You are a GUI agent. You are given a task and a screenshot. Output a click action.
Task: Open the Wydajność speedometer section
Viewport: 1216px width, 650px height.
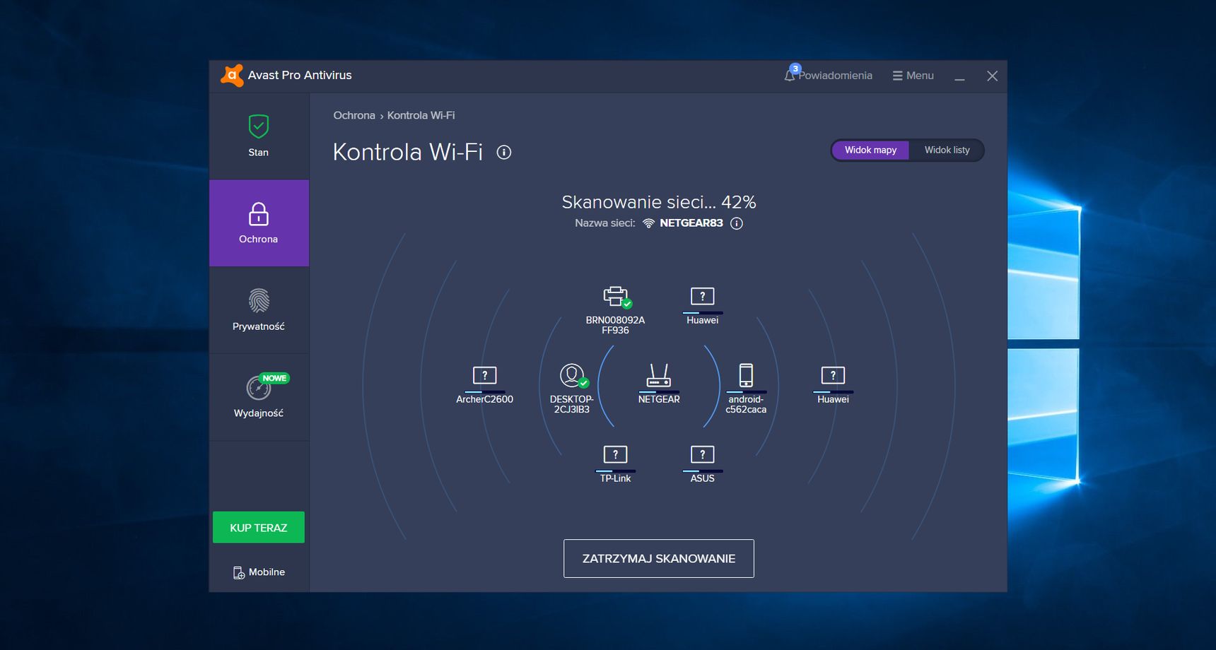click(259, 397)
